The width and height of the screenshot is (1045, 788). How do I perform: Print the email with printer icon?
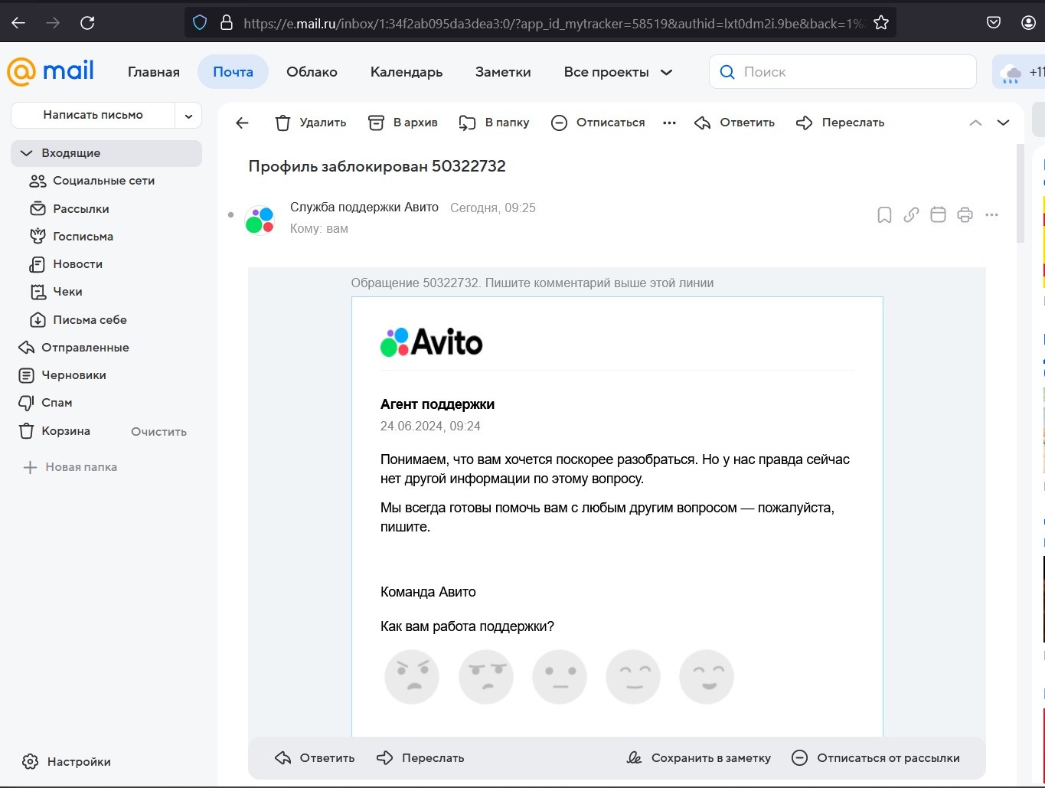(x=965, y=215)
